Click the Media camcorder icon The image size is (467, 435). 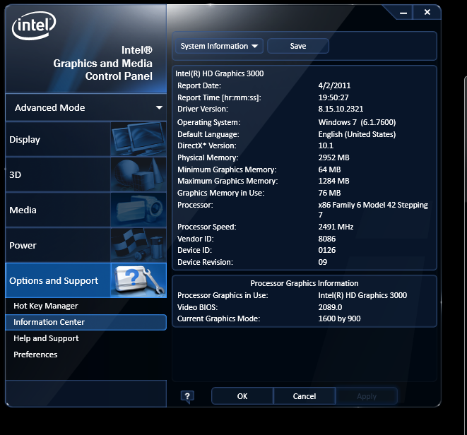138,210
